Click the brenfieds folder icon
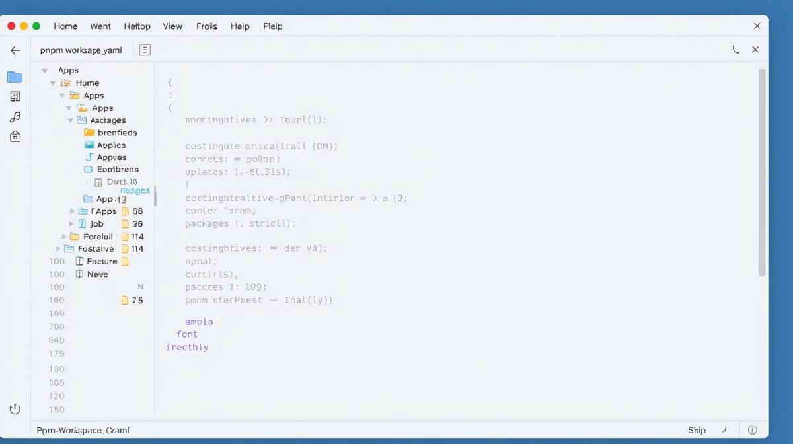Viewport: 793px width, 444px height. (90, 133)
